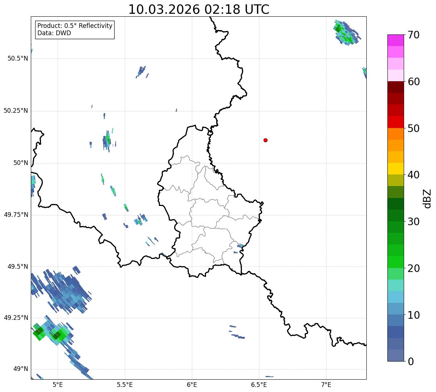Click the colorbar tick label 70
Screen dimensions: 436x392
414,35
